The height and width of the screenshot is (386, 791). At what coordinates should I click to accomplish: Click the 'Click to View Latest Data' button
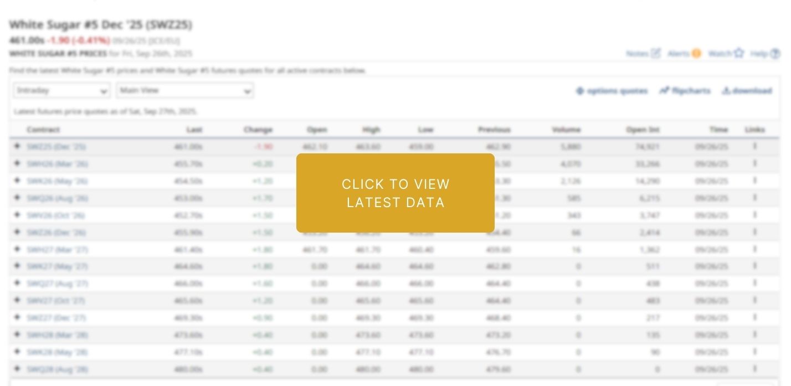click(395, 193)
